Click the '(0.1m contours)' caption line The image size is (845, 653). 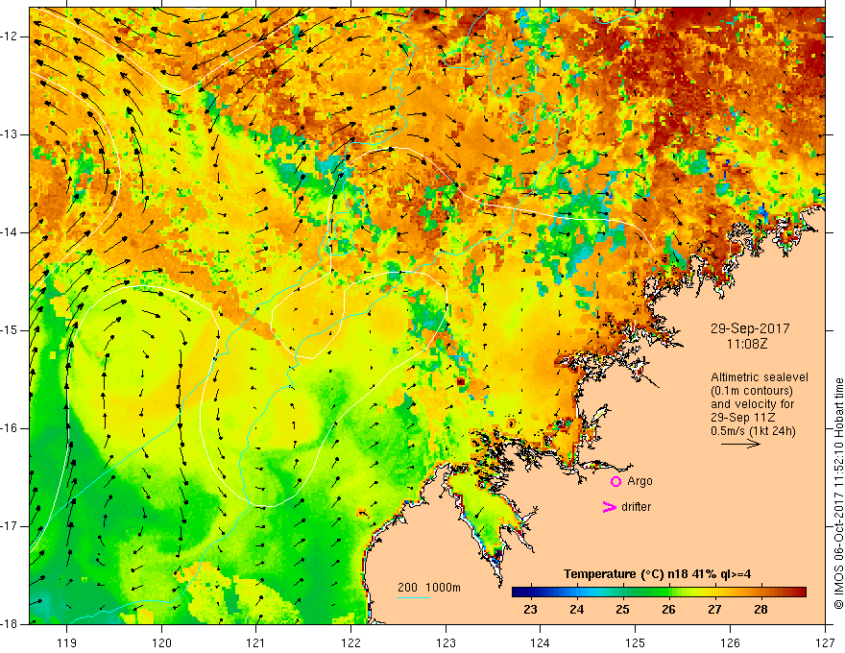[x=752, y=391]
